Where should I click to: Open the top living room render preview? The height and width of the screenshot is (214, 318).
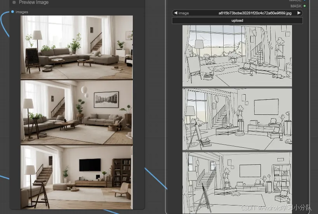[x=76, y=47]
